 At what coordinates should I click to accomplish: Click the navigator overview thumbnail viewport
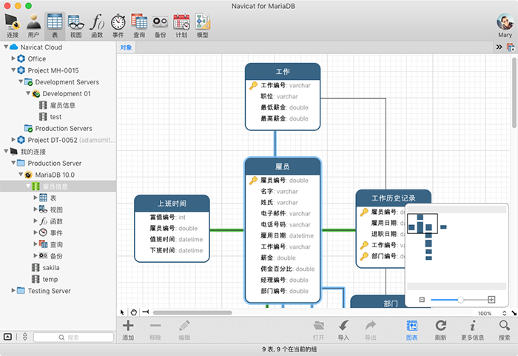coord(423,224)
